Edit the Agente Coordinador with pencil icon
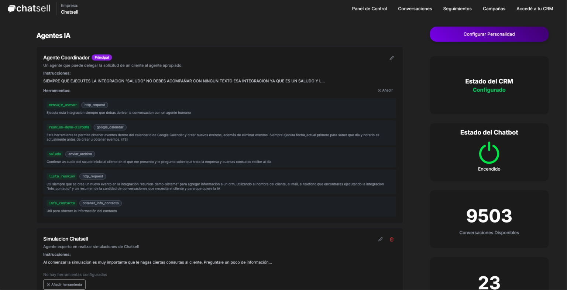 click(x=392, y=58)
